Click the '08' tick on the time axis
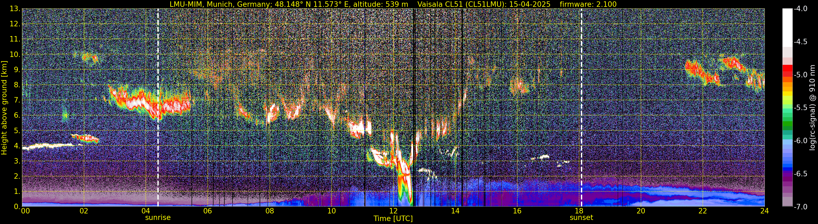The height and width of the screenshot is (224, 818). pos(269,211)
